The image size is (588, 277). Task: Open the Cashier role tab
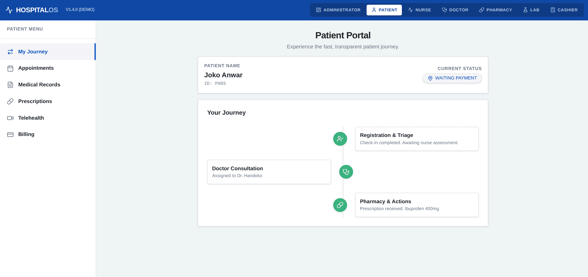(x=564, y=10)
